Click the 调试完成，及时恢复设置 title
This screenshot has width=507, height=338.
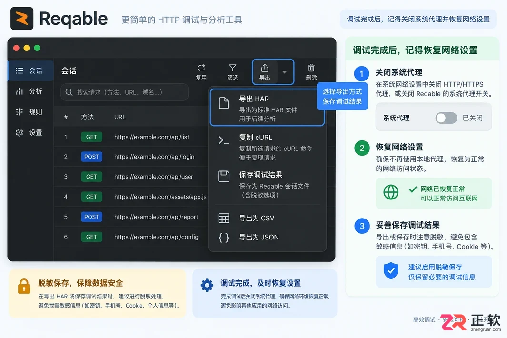point(260,283)
